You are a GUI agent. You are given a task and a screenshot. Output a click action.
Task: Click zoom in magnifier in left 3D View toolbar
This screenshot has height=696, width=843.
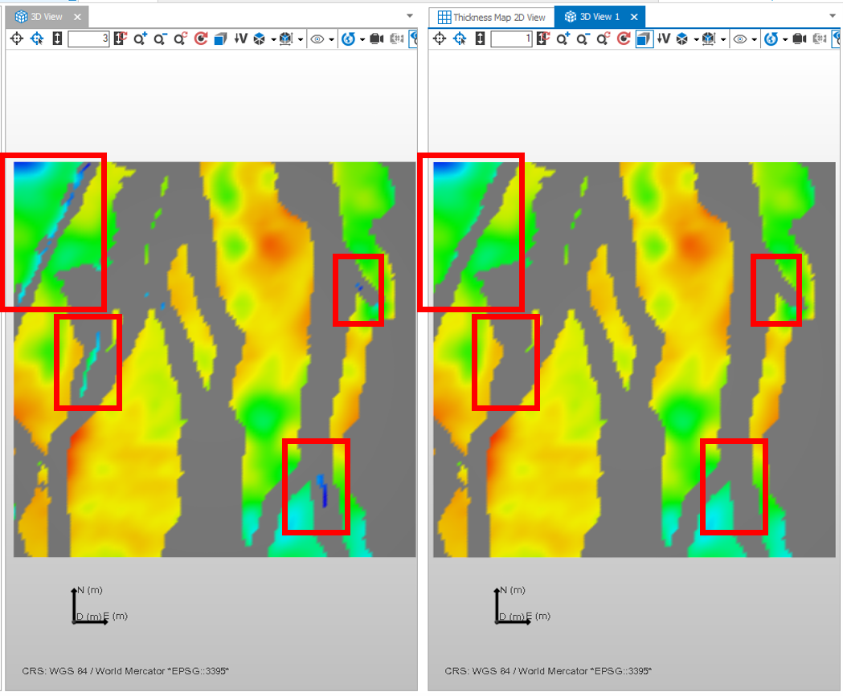click(x=141, y=39)
